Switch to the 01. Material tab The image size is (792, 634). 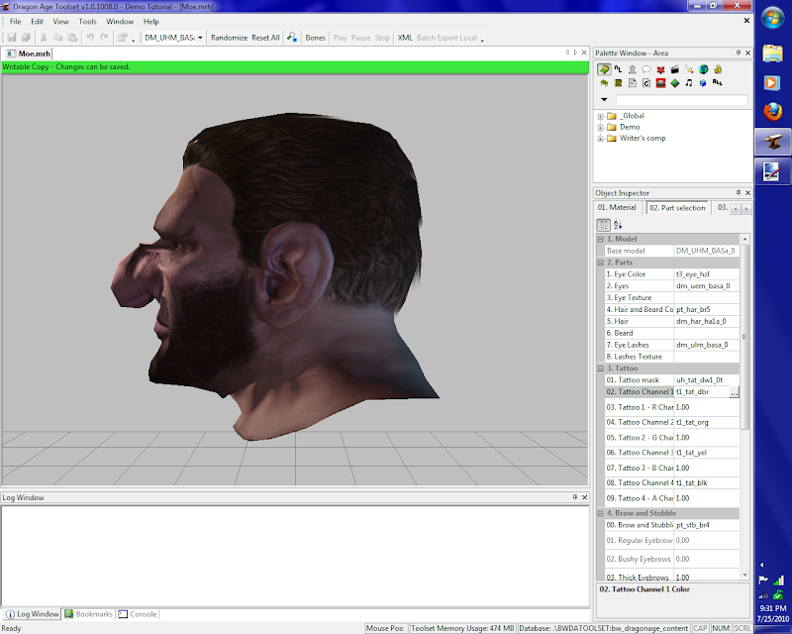click(617, 208)
